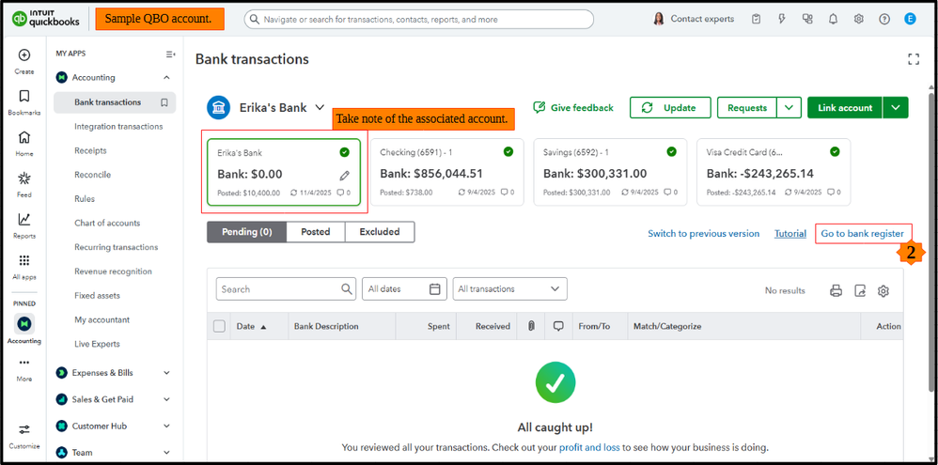Select the Savings (6592) account card
This screenshot has height=465, width=938.
coord(610,172)
